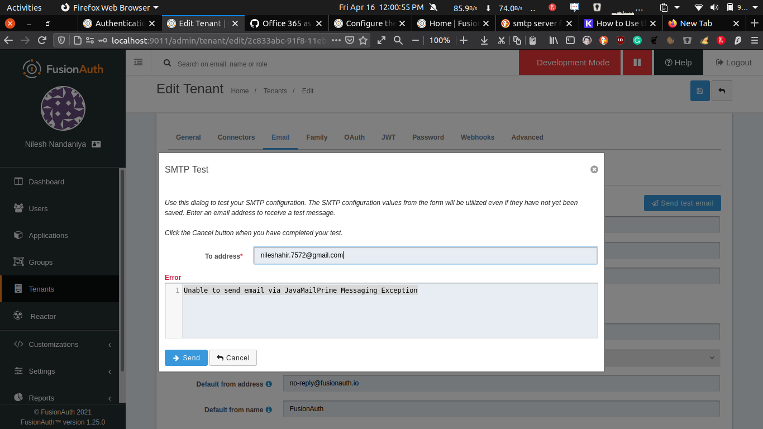
Task: Click Tenants in the breadcrumb
Action: coord(275,91)
